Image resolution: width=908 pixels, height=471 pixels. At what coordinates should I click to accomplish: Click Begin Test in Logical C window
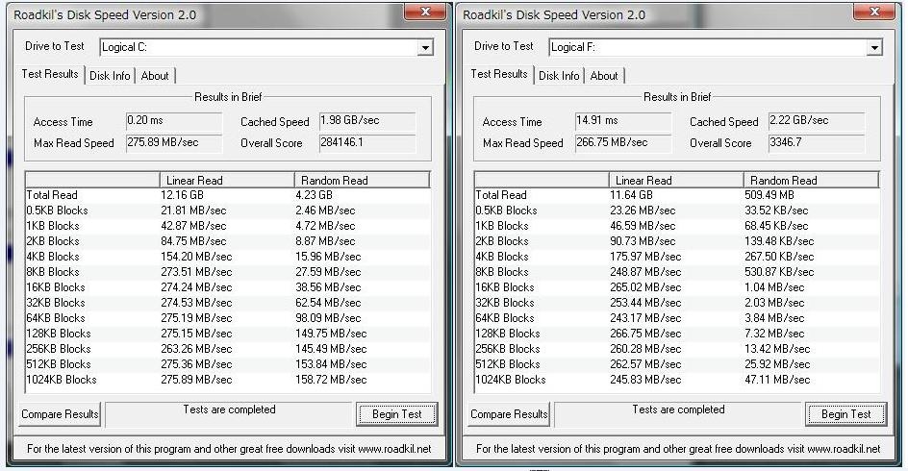(x=396, y=414)
